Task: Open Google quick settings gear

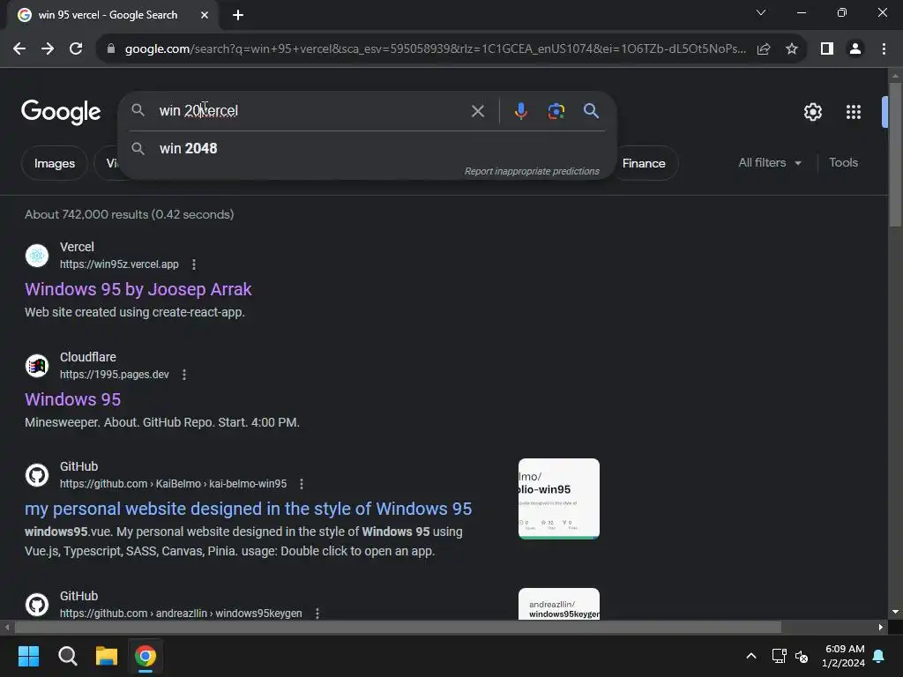Action: click(x=812, y=112)
